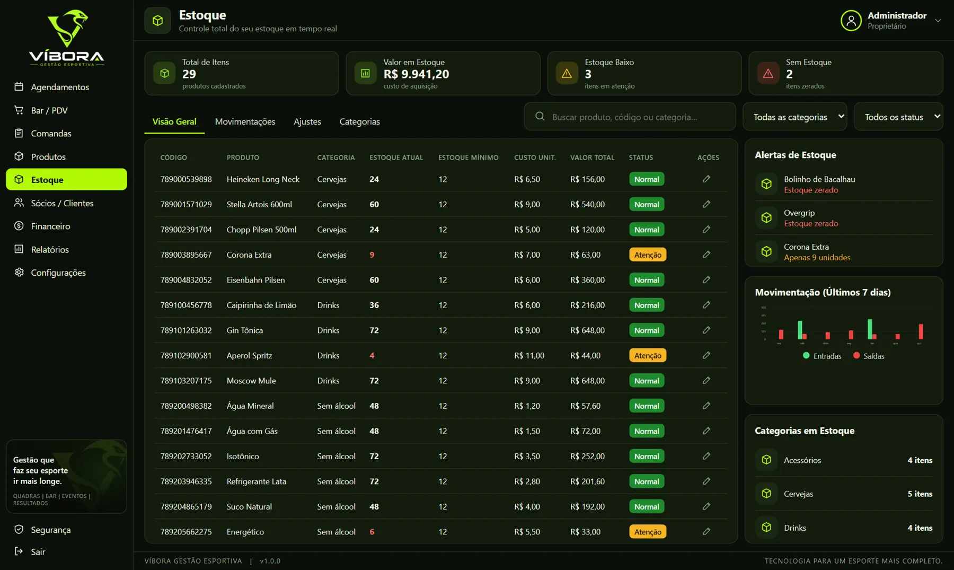This screenshot has width=954, height=570.
Task: Switch to the Movimentações tab
Action: [245, 121]
